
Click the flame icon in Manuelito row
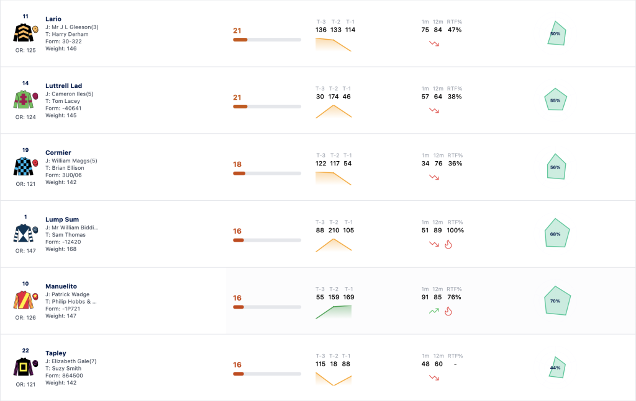pos(448,311)
